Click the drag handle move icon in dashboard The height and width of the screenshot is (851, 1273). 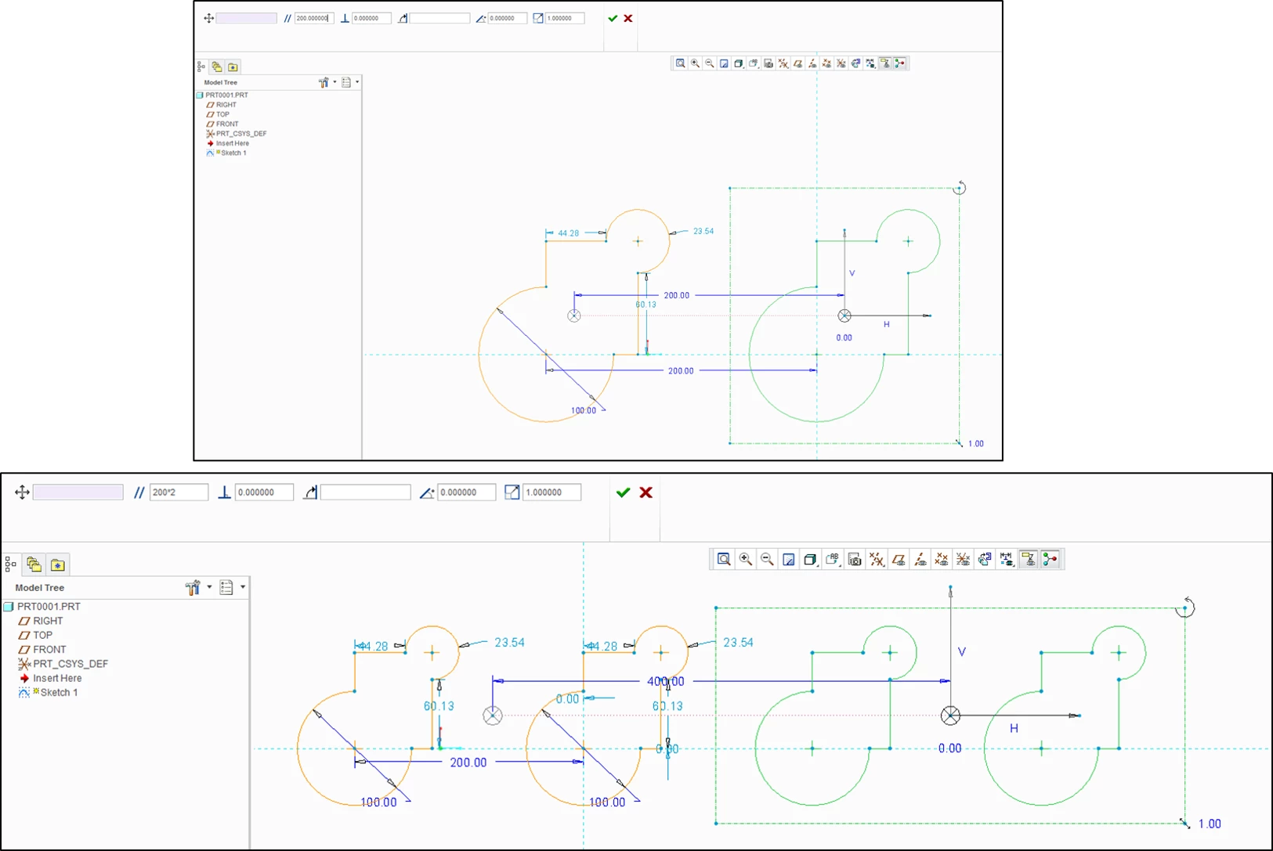(x=23, y=492)
